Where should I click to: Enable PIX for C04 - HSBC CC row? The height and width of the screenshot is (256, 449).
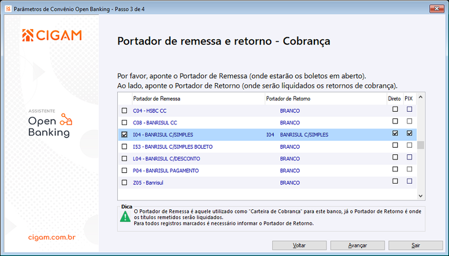[410, 109]
